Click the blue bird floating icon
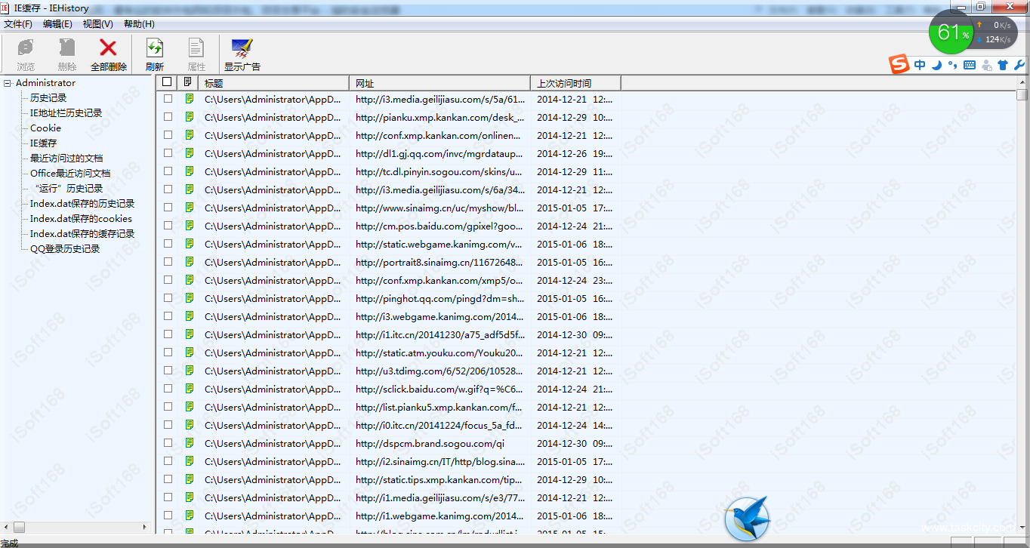 tap(746, 519)
